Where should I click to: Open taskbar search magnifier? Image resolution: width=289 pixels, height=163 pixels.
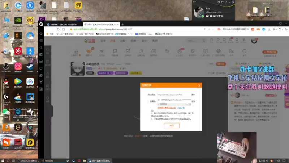tap(8, 161)
